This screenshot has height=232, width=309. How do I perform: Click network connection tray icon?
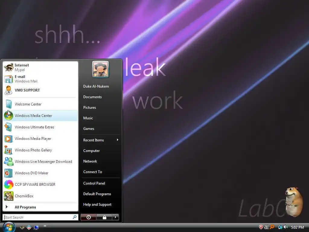pos(280,227)
